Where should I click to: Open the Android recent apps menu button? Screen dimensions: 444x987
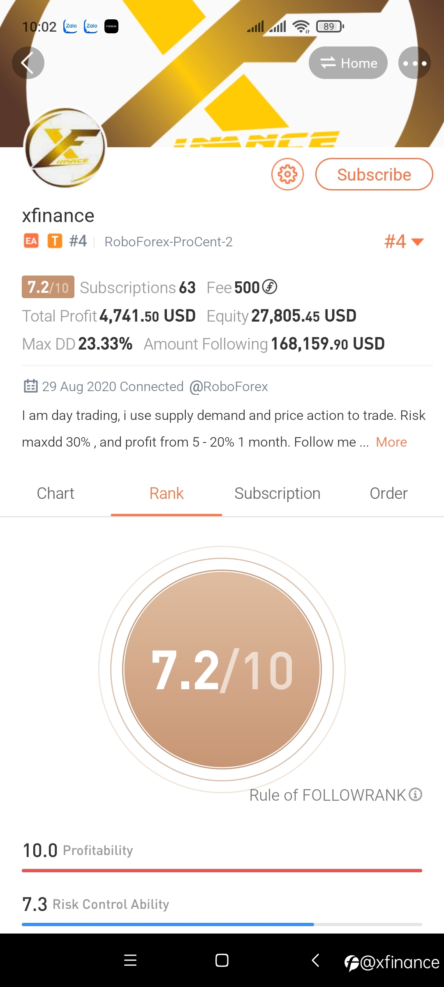130,960
